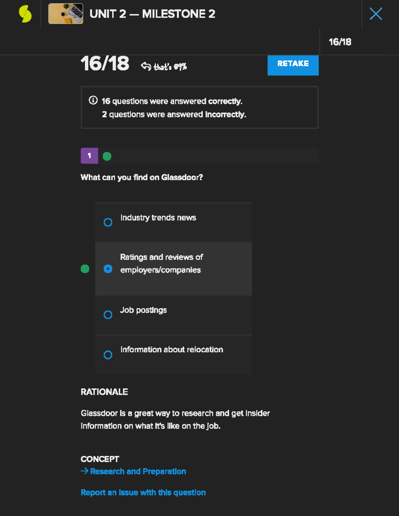This screenshot has height=516, width=399.
Task: Choose the "Job postings" radio option
Action: pyautogui.click(x=108, y=315)
